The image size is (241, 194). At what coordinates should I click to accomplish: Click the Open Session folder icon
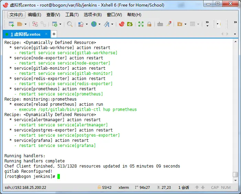(20, 24)
